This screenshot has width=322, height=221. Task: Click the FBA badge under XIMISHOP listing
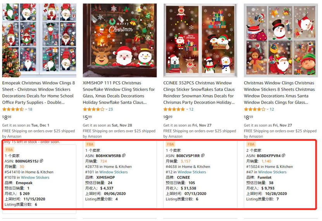[x=90, y=144]
